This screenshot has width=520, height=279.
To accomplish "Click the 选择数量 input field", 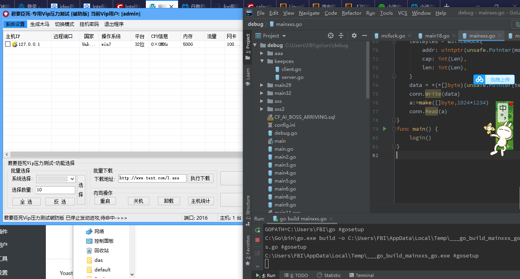I will tap(55, 190).
